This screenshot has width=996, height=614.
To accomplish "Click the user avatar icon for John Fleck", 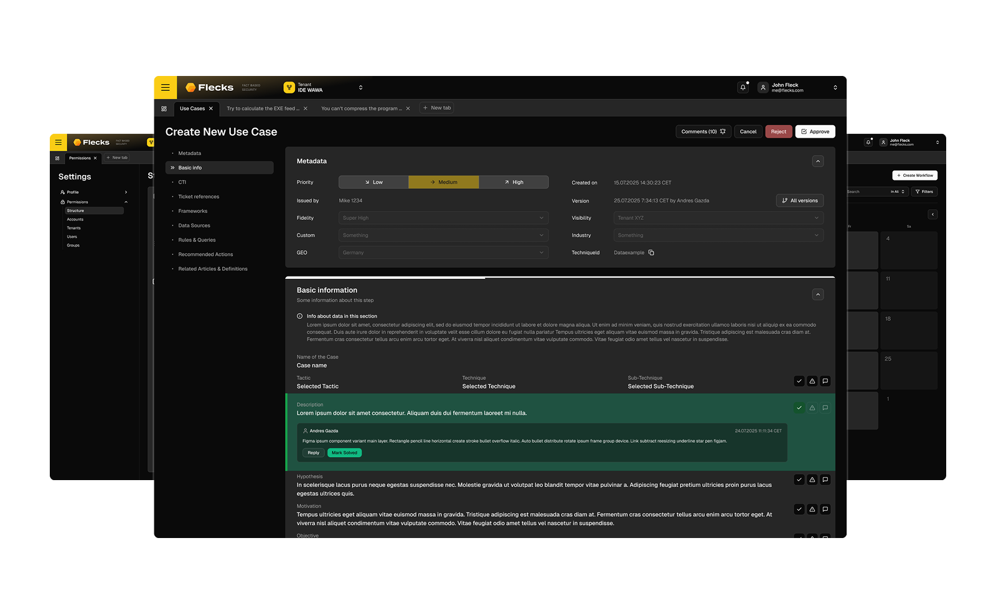I will point(763,88).
